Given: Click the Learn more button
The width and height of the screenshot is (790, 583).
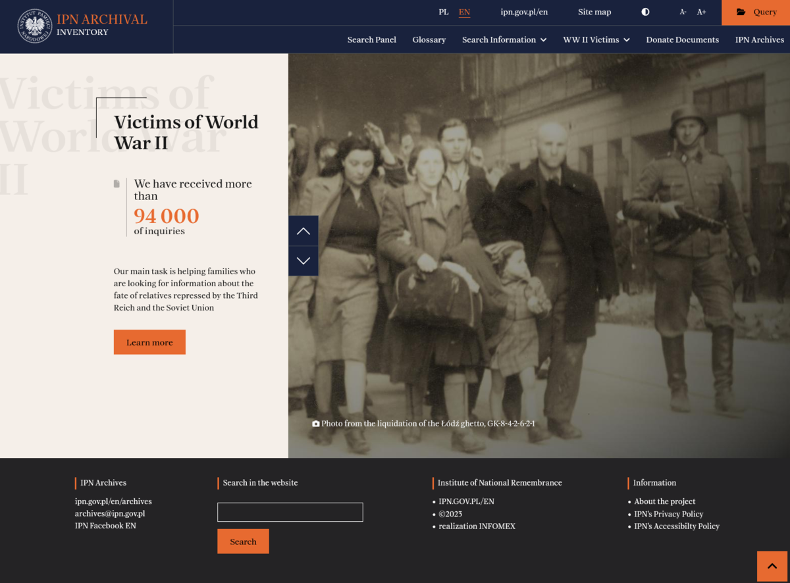Looking at the screenshot, I should point(149,342).
